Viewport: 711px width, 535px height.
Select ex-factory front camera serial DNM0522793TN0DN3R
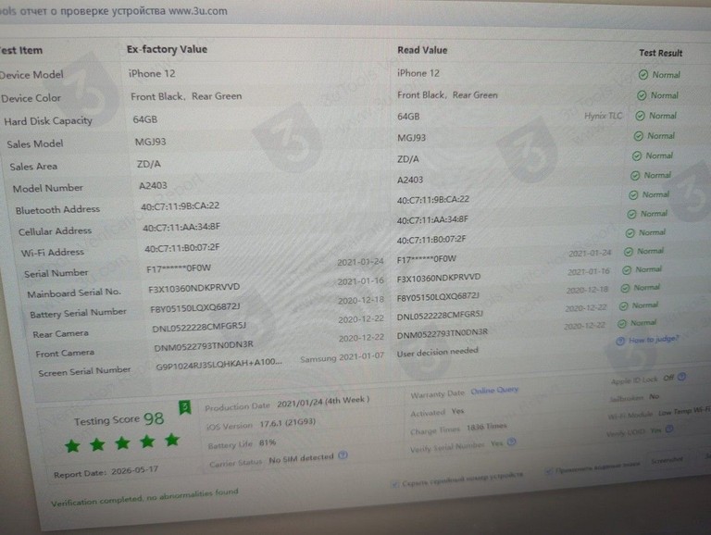click(x=204, y=346)
